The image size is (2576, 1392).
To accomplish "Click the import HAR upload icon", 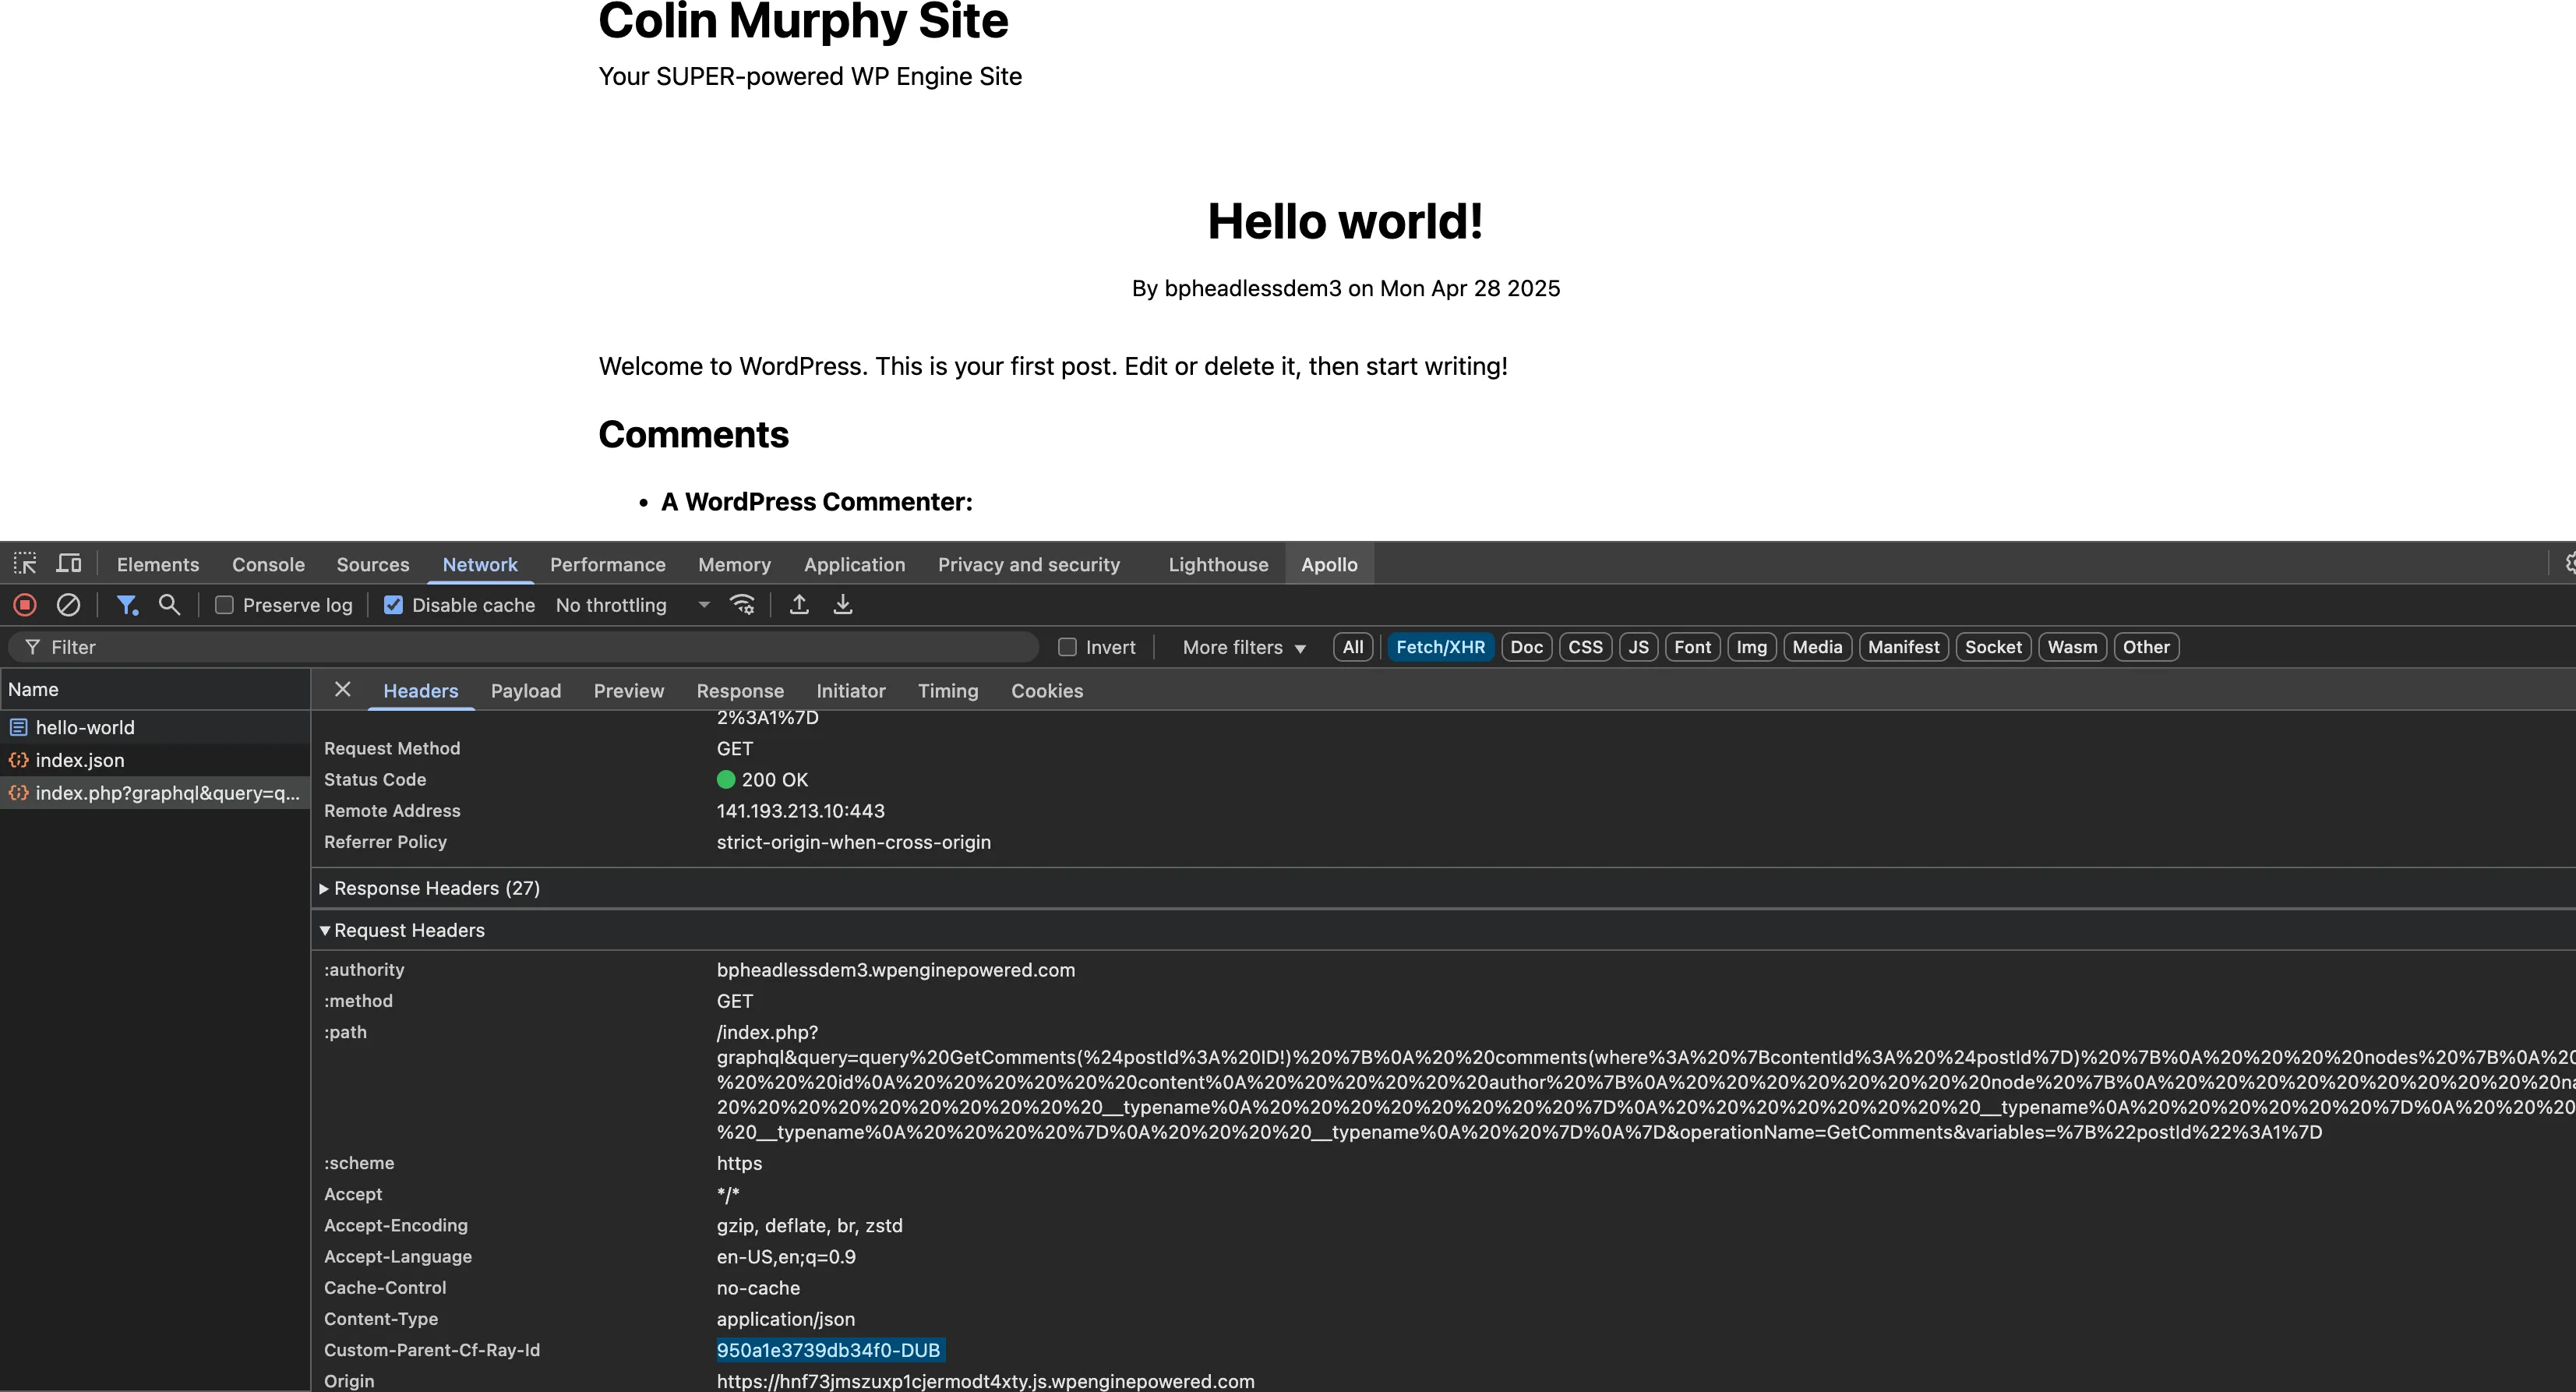I will tap(799, 605).
